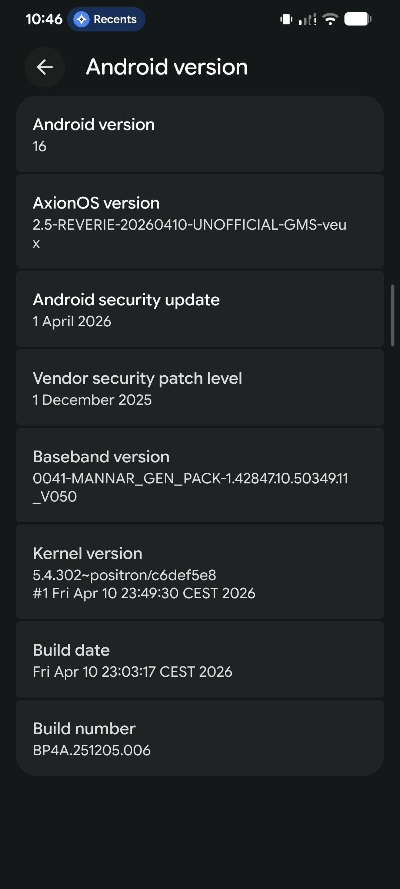400x889 pixels.
Task: Tap the 10:46 clock in status bar
Action: coord(44,19)
